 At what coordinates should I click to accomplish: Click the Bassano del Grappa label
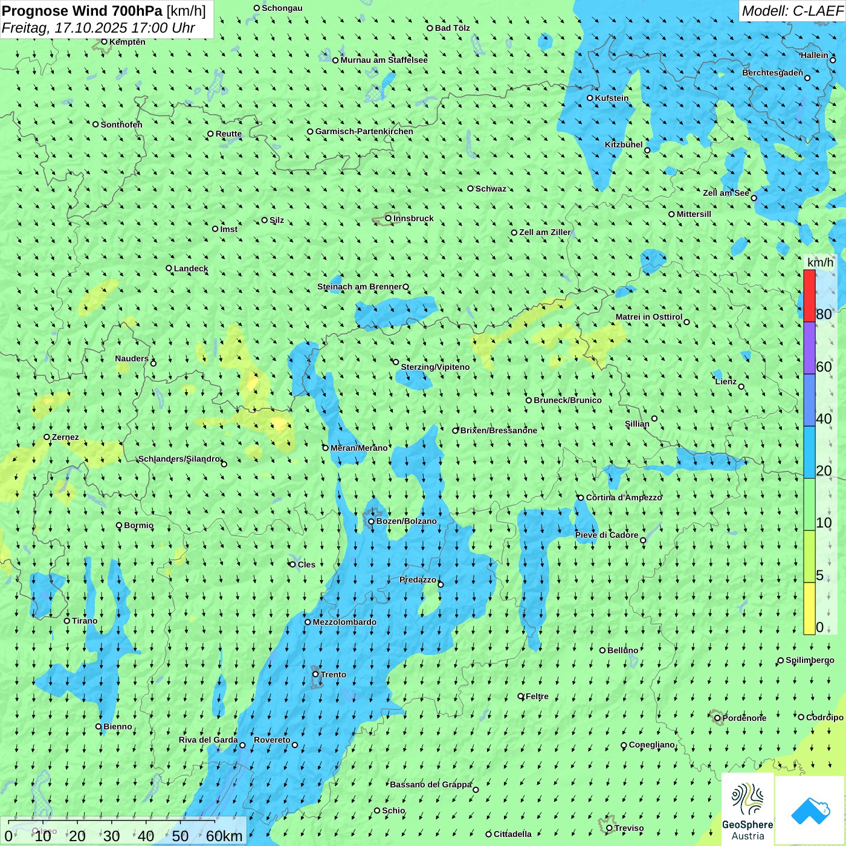click(x=431, y=784)
